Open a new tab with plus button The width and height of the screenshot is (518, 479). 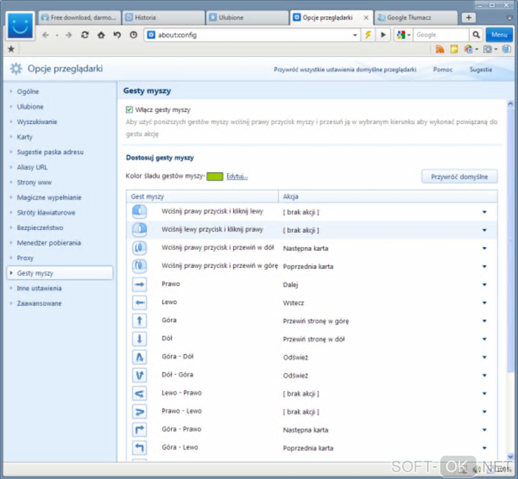pyautogui.click(x=468, y=18)
